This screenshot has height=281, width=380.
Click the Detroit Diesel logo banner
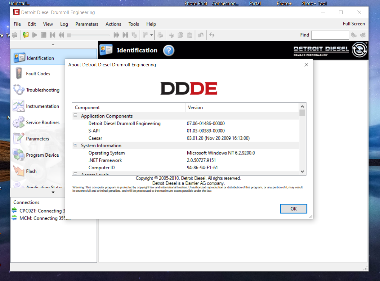point(330,50)
